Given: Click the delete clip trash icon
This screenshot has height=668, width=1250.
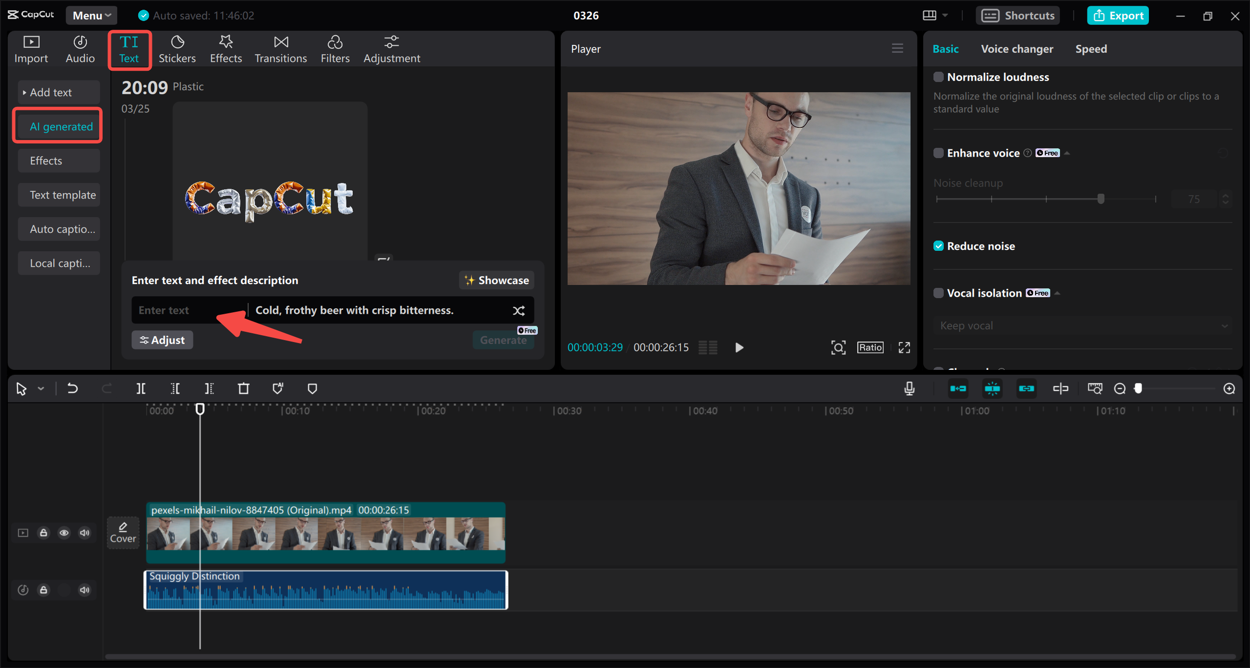Looking at the screenshot, I should (x=243, y=388).
